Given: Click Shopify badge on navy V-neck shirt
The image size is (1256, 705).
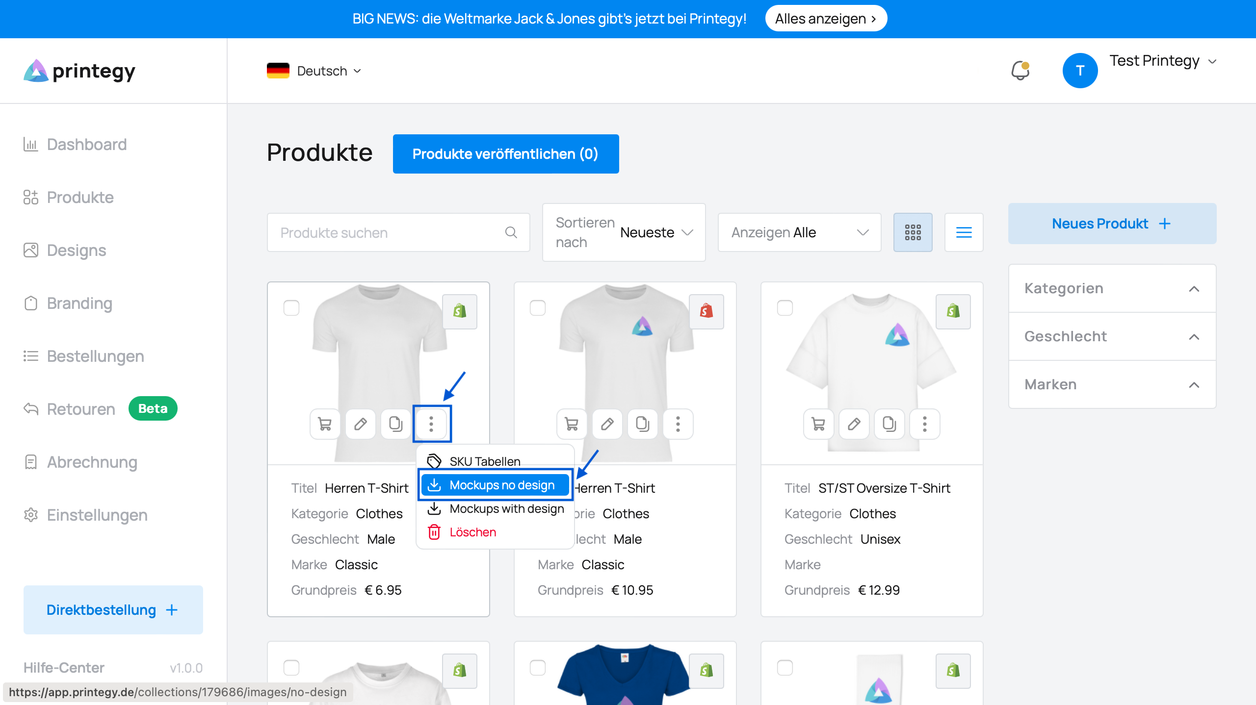Looking at the screenshot, I should tap(706, 671).
